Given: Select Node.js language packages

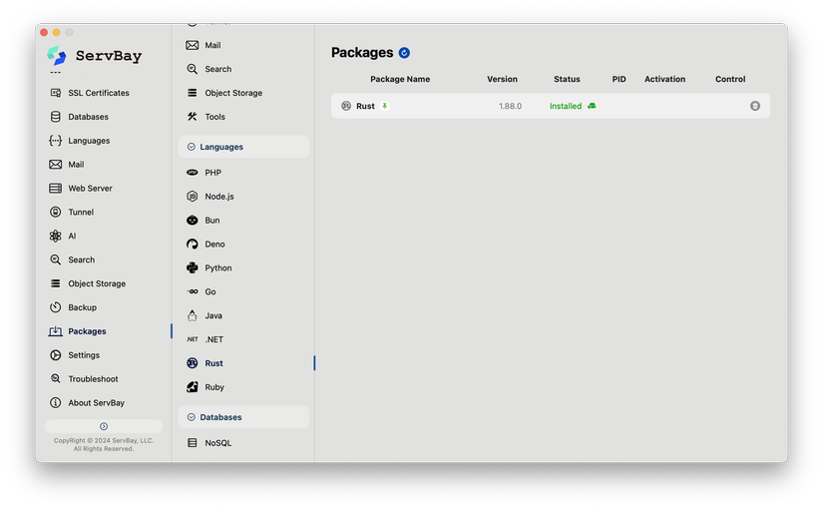Looking at the screenshot, I should click(209, 197).
